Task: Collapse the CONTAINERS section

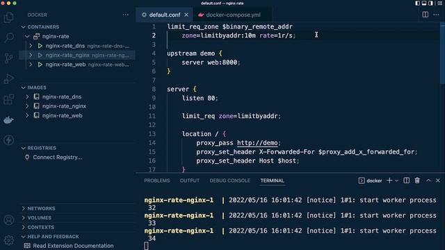Action: coord(23,27)
